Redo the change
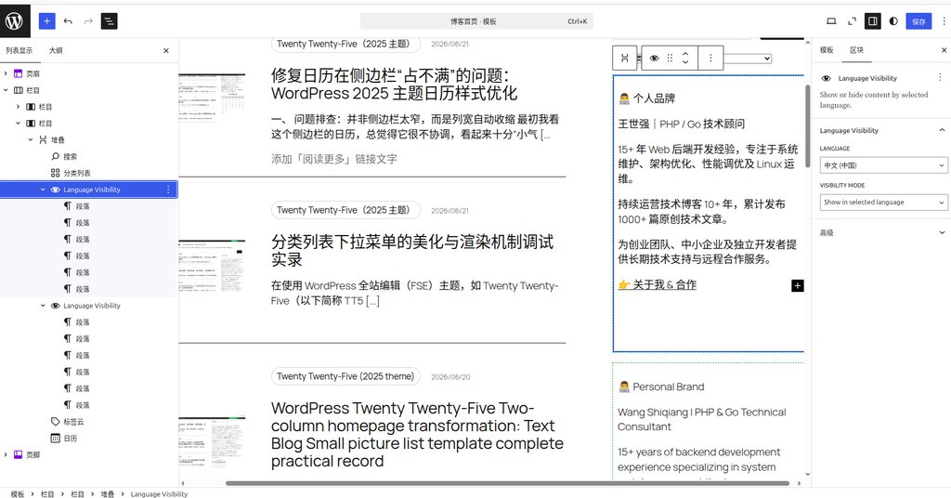 click(x=88, y=21)
